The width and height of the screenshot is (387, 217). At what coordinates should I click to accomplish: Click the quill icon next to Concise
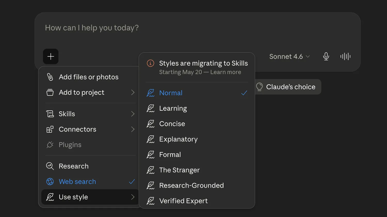pyautogui.click(x=150, y=124)
